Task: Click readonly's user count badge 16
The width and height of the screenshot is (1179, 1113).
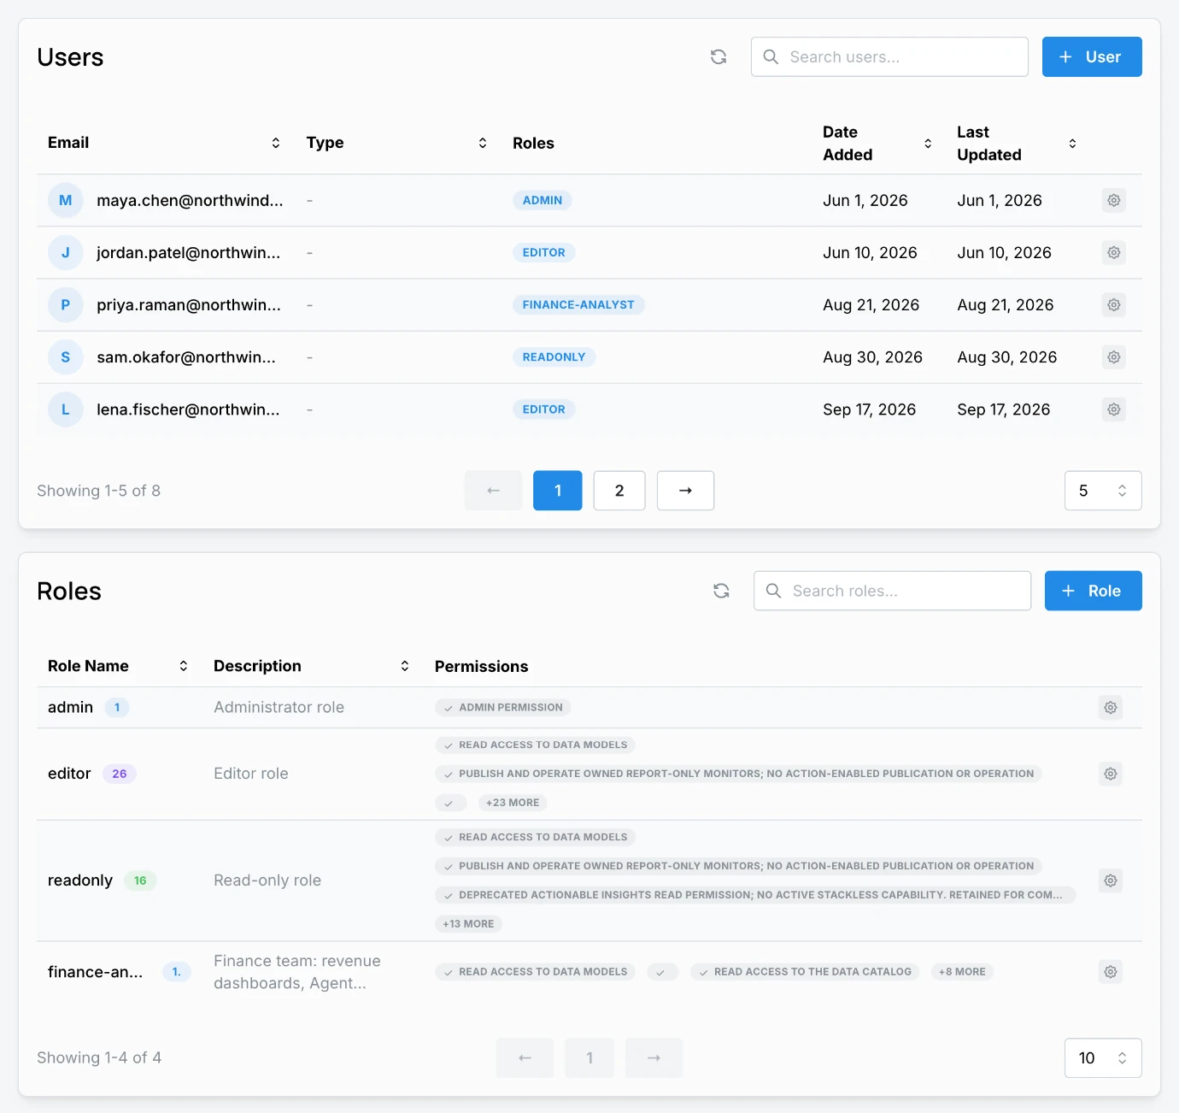Action: [x=140, y=880]
